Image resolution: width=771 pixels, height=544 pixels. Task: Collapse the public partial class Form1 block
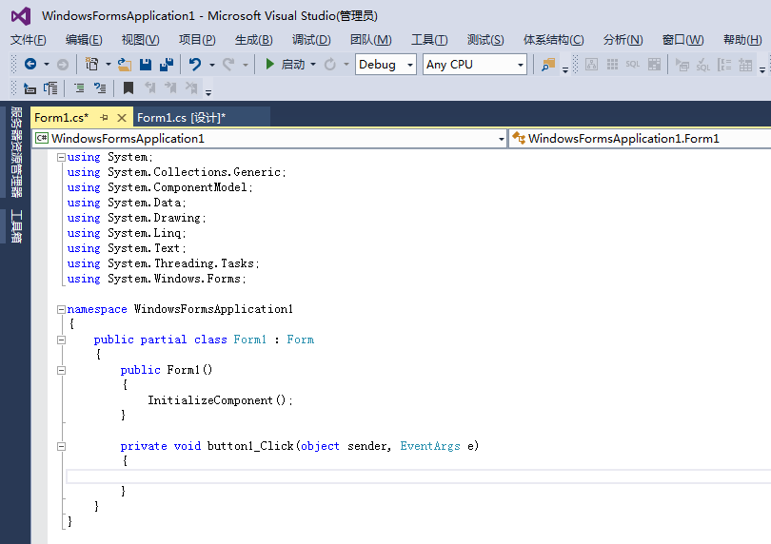62,340
